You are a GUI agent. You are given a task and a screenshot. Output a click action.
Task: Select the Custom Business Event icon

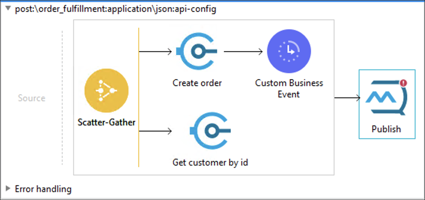tap(289, 51)
